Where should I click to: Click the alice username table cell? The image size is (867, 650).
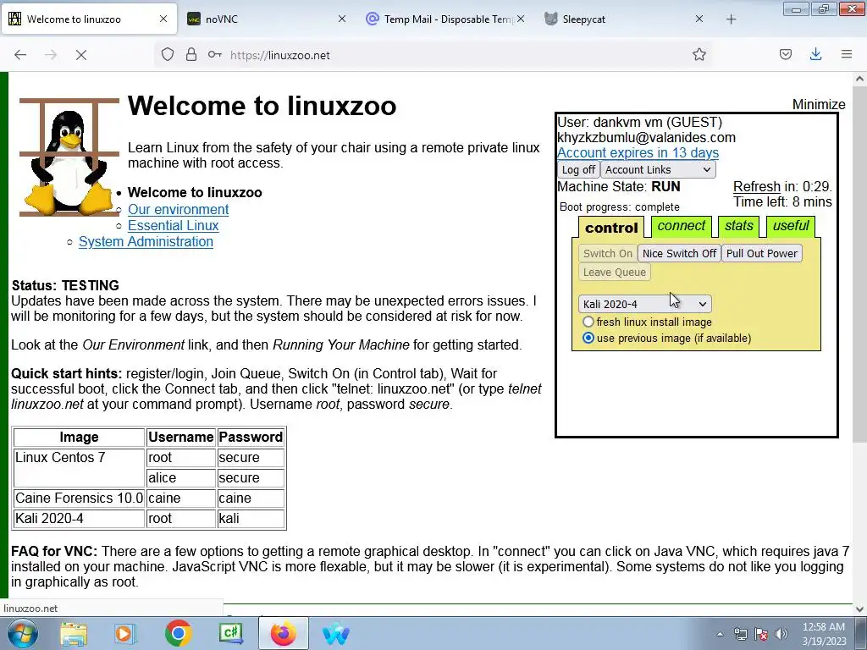click(181, 477)
